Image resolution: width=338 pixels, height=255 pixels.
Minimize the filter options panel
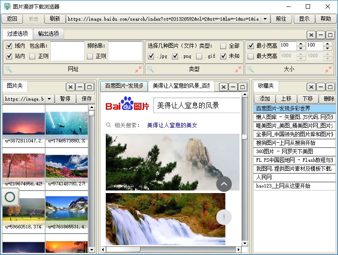tap(321, 35)
